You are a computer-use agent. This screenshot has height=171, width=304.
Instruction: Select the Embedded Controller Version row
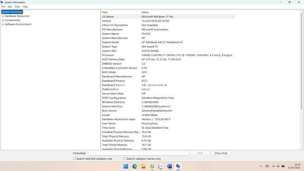point(168,68)
